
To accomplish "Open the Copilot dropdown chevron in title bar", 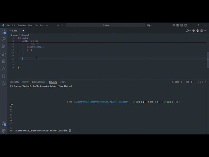I will click(151, 25).
